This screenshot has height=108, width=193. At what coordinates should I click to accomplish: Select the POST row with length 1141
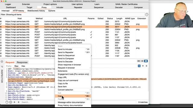click(x=74, y=32)
